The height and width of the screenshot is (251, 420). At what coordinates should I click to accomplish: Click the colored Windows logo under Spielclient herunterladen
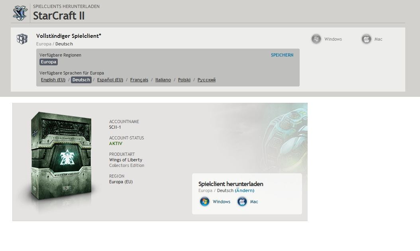tap(205, 202)
